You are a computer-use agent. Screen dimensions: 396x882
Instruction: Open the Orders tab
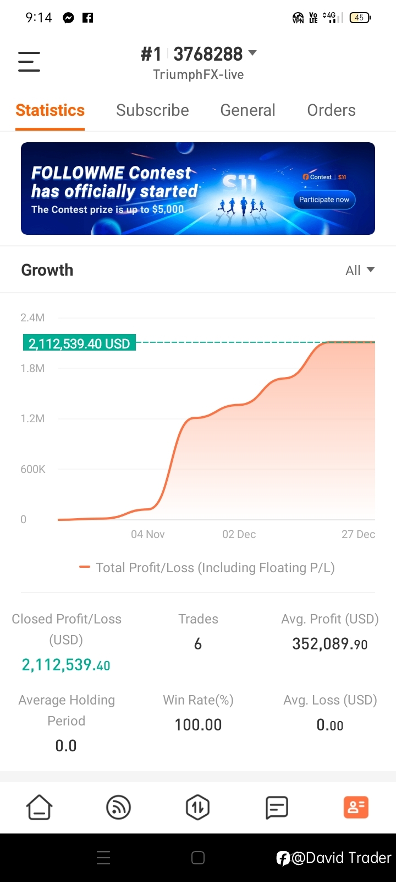(x=331, y=110)
